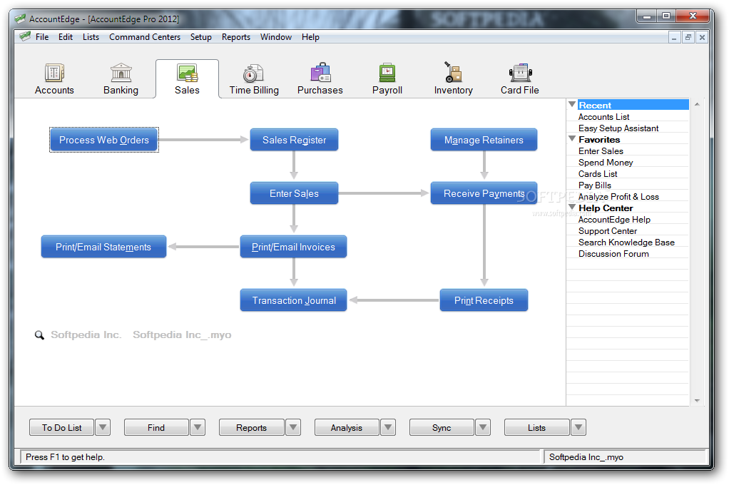729x485 pixels.
Task: Open the Banking command center icon
Action: click(121, 73)
